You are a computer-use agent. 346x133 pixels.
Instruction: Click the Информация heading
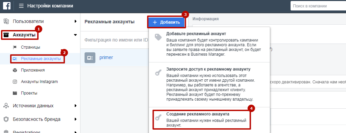(206, 19)
